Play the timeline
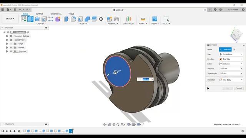This screenshot has height=138, width=246. (10, 131)
